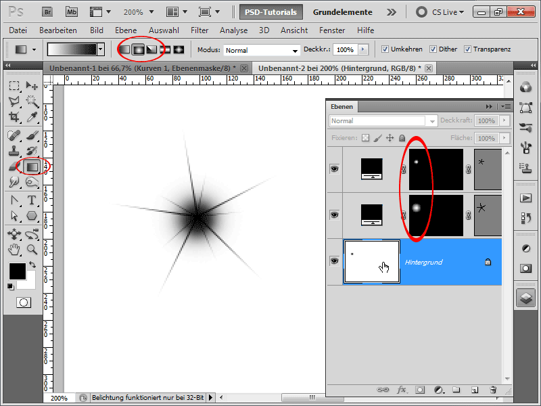The height and width of the screenshot is (406, 541).
Task: Select the Rectangular Marquee tool
Action: [x=14, y=85]
